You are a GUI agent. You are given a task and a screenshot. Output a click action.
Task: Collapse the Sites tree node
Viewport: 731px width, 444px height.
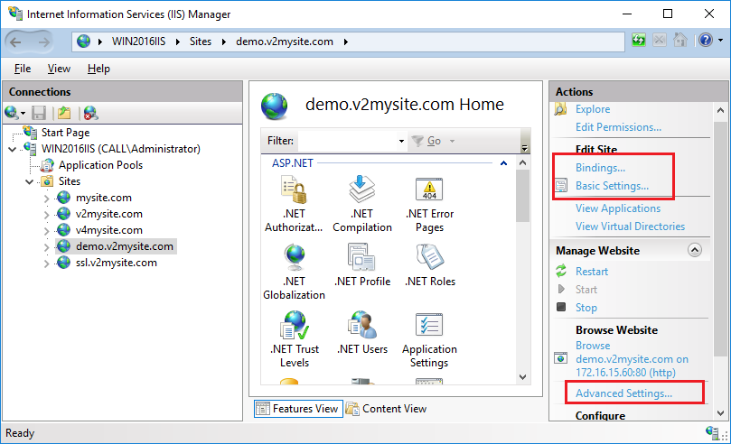click(x=30, y=181)
